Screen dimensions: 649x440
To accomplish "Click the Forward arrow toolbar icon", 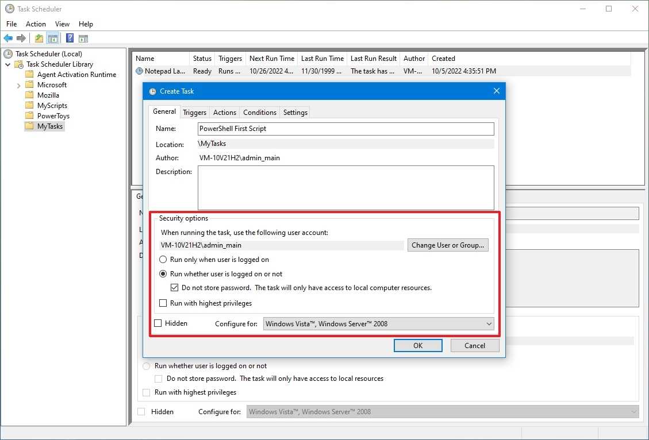I will click(x=21, y=38).
